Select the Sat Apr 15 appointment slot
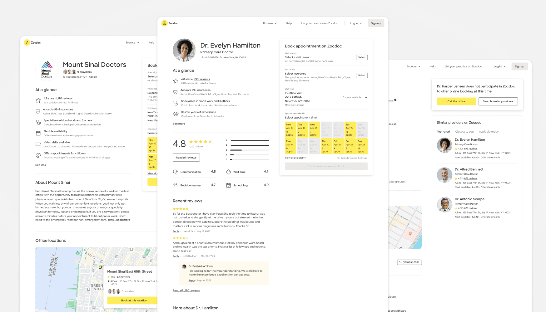 (x=350, y=129)
